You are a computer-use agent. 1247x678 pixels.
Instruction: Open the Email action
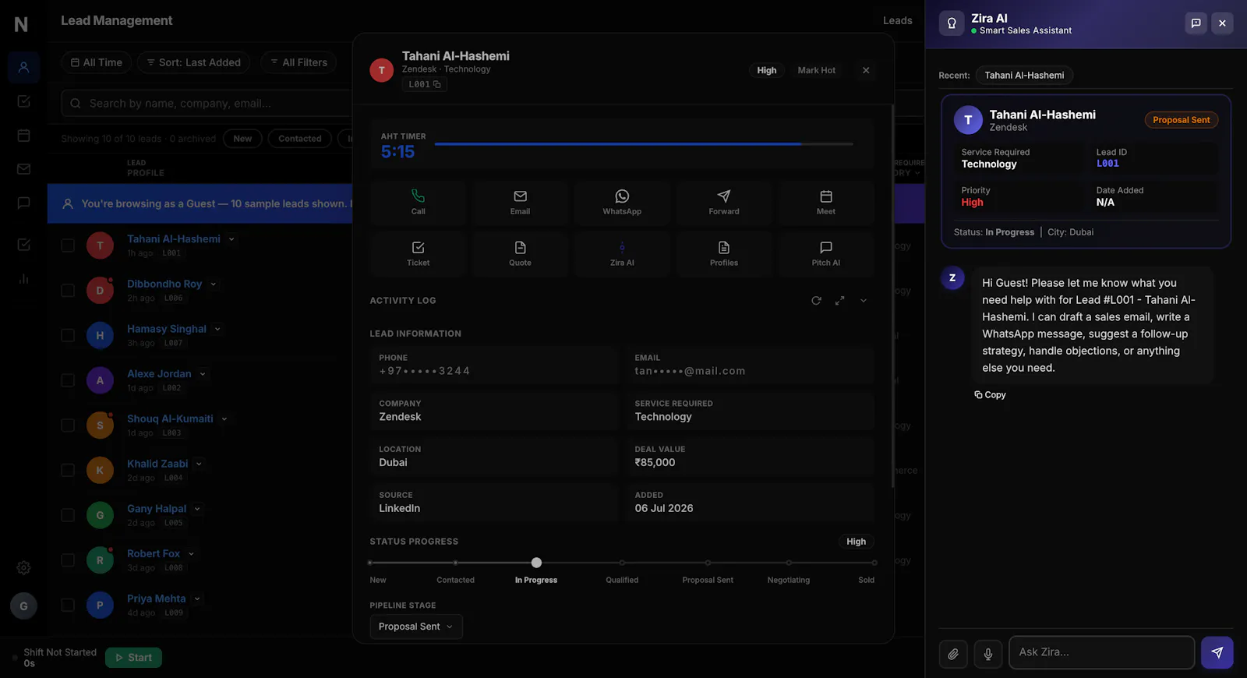520,203
